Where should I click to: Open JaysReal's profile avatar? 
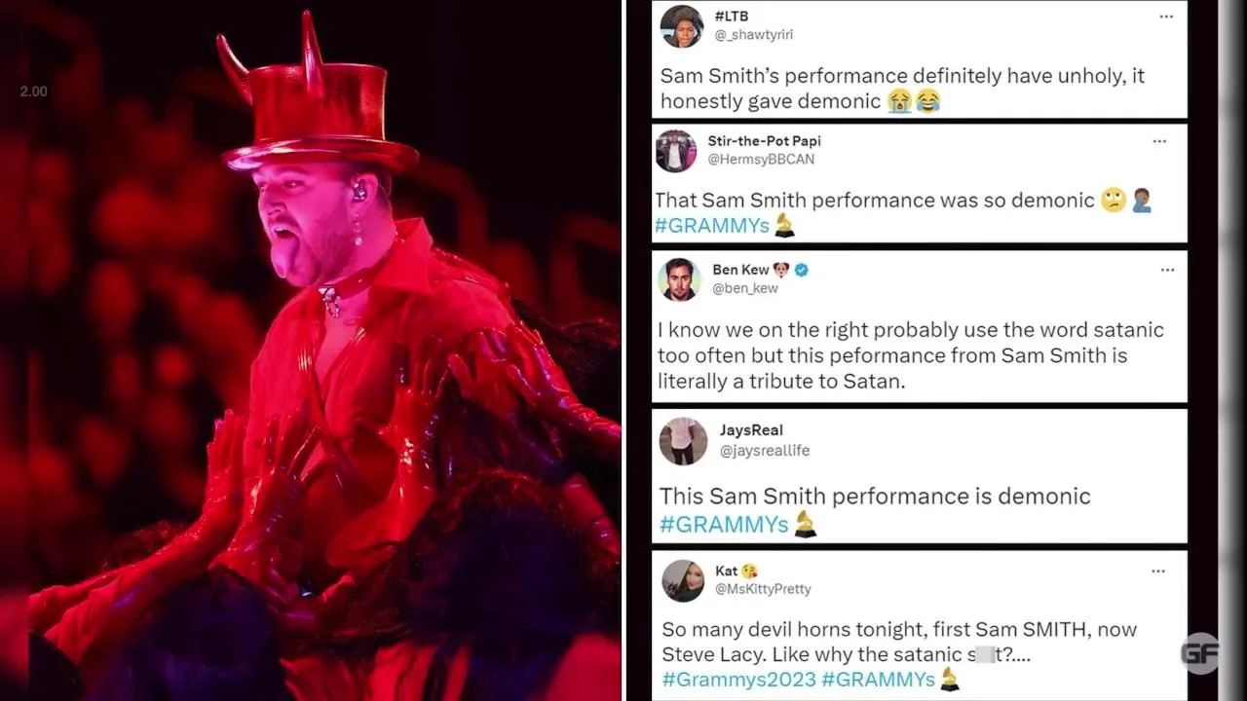683,441
